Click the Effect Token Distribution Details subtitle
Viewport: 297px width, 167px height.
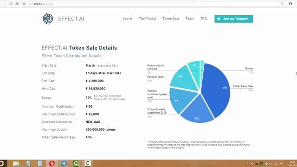pyautogui.click(x=71, y=56)
